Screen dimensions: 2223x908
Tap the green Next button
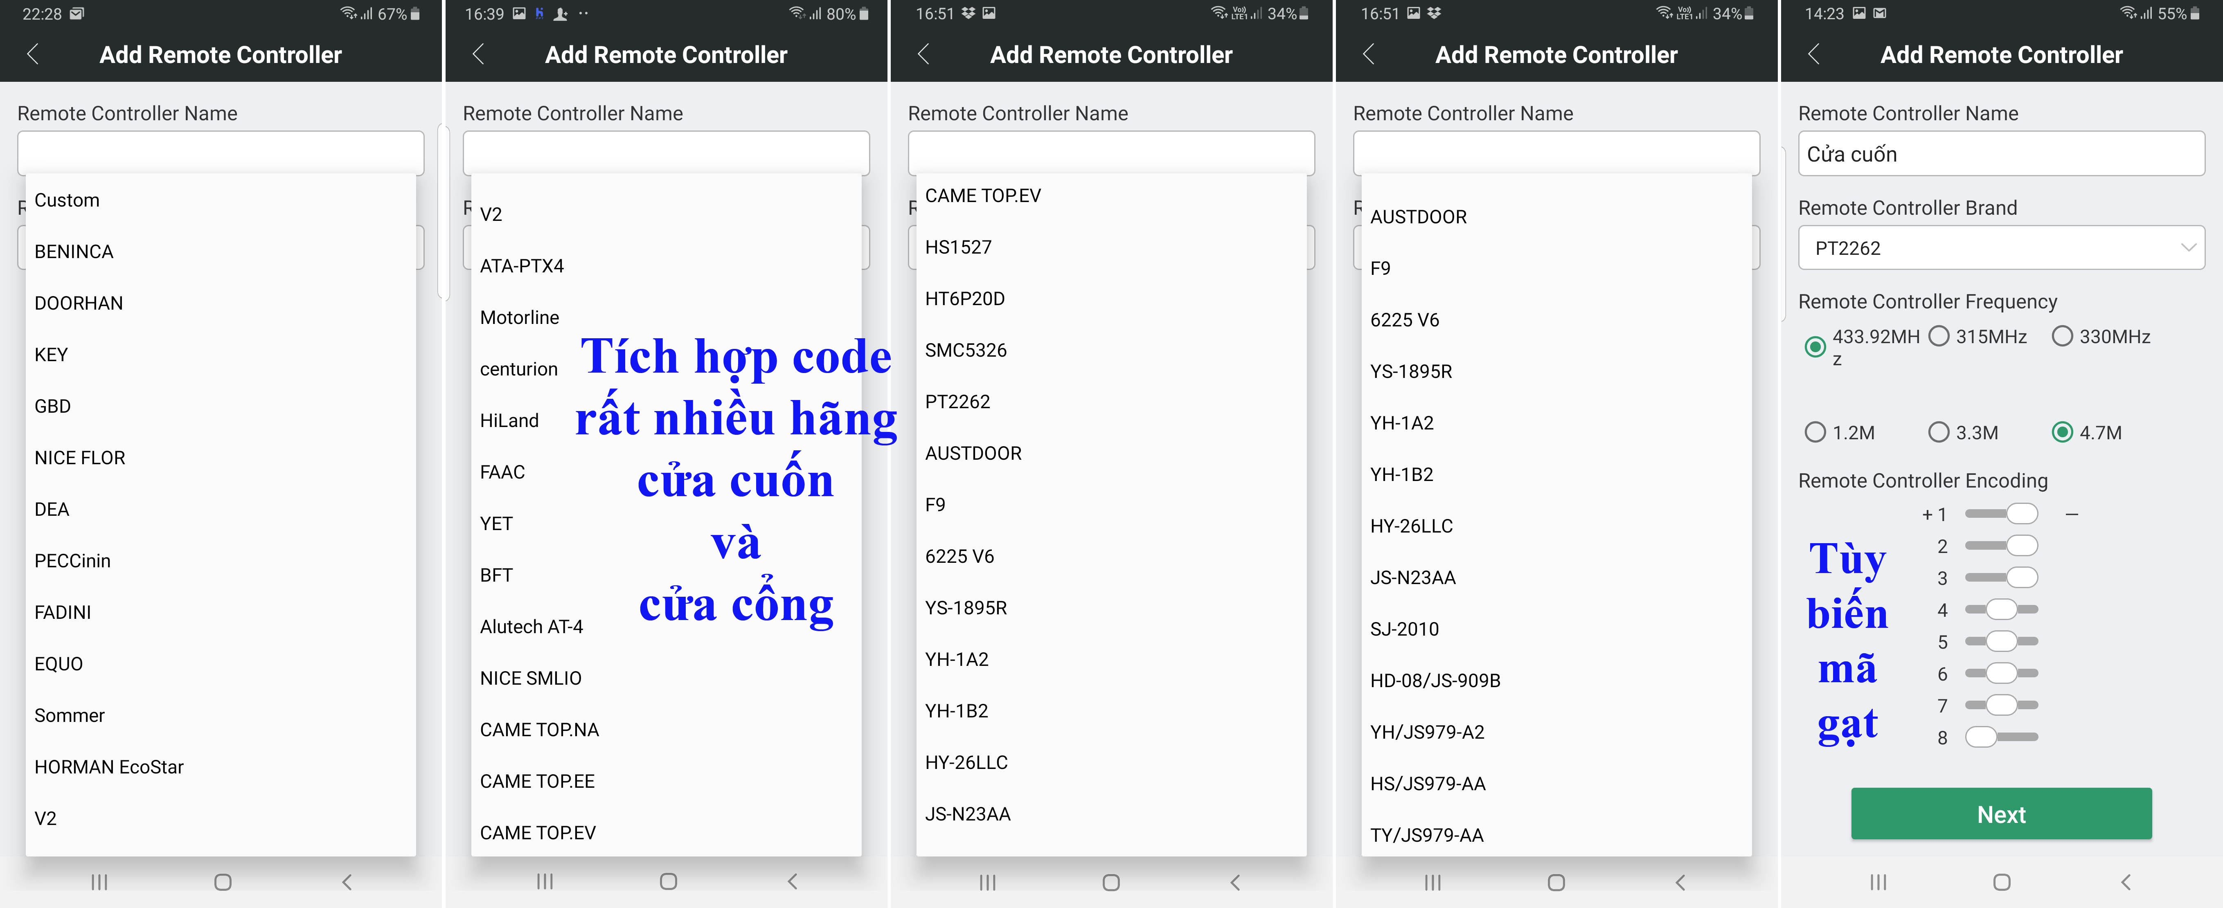[2001, 814]
